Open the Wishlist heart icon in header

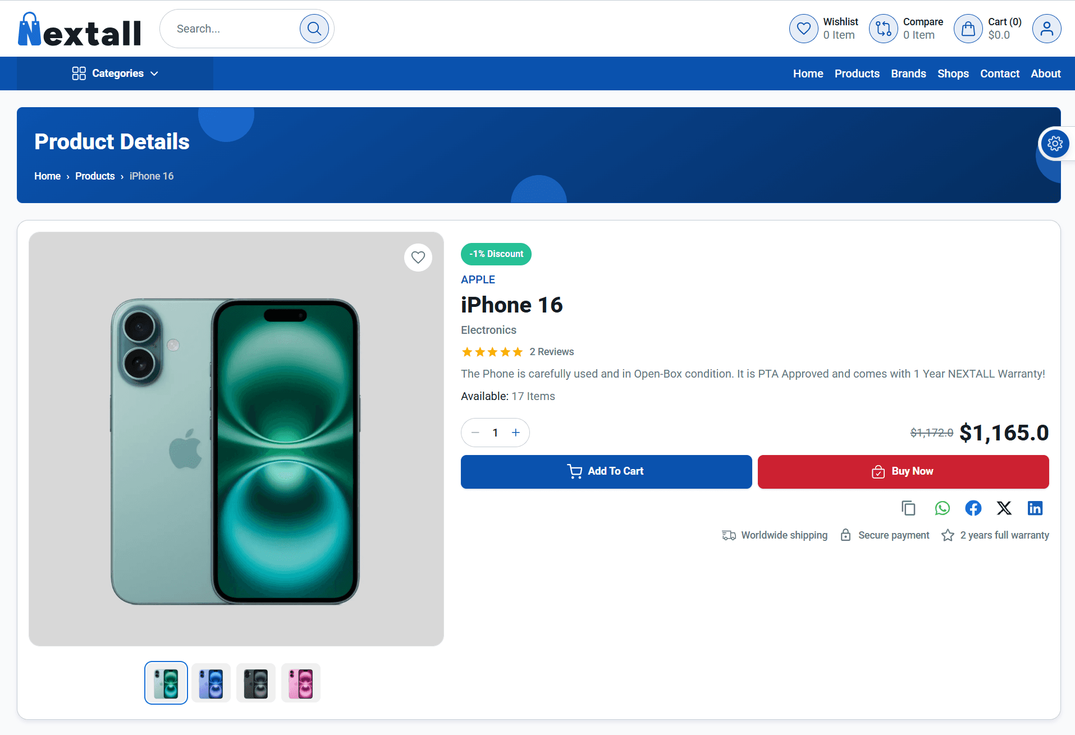(x=803, y=28)
